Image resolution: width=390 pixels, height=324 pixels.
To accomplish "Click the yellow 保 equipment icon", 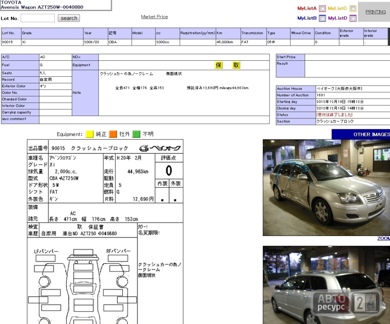I will coord(219,65).
